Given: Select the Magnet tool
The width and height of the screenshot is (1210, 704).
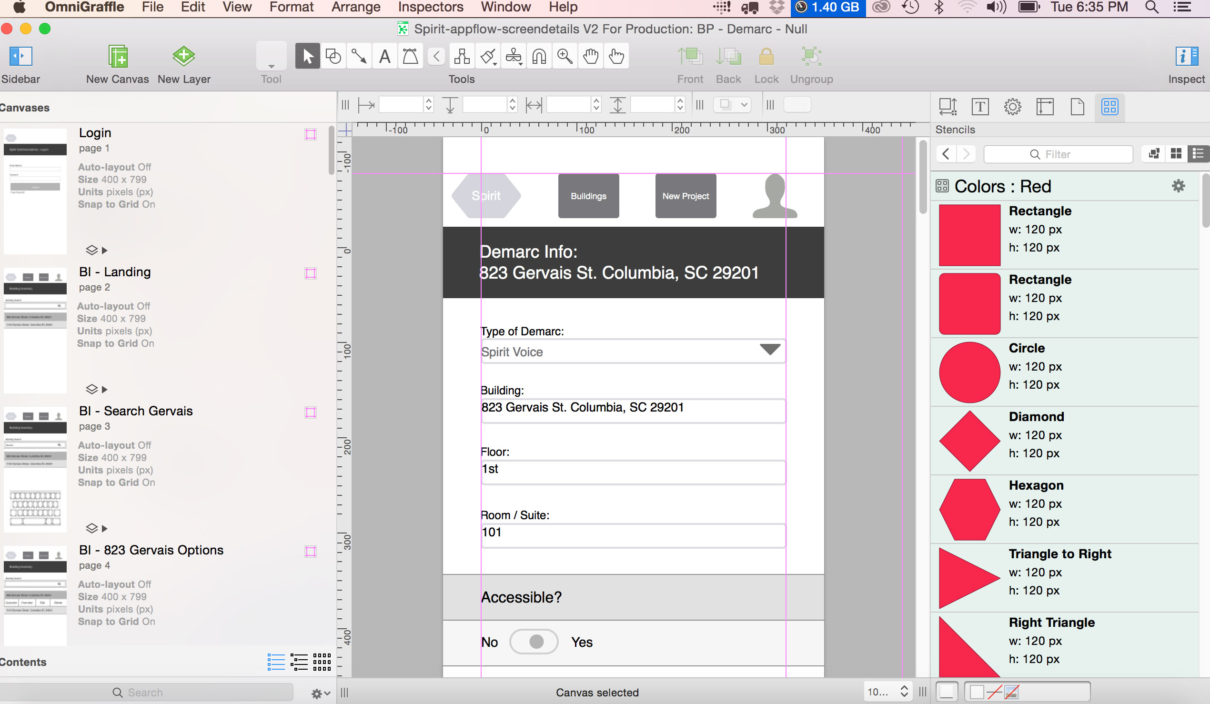Looking at the screenshot, I should tap(539, 56).
